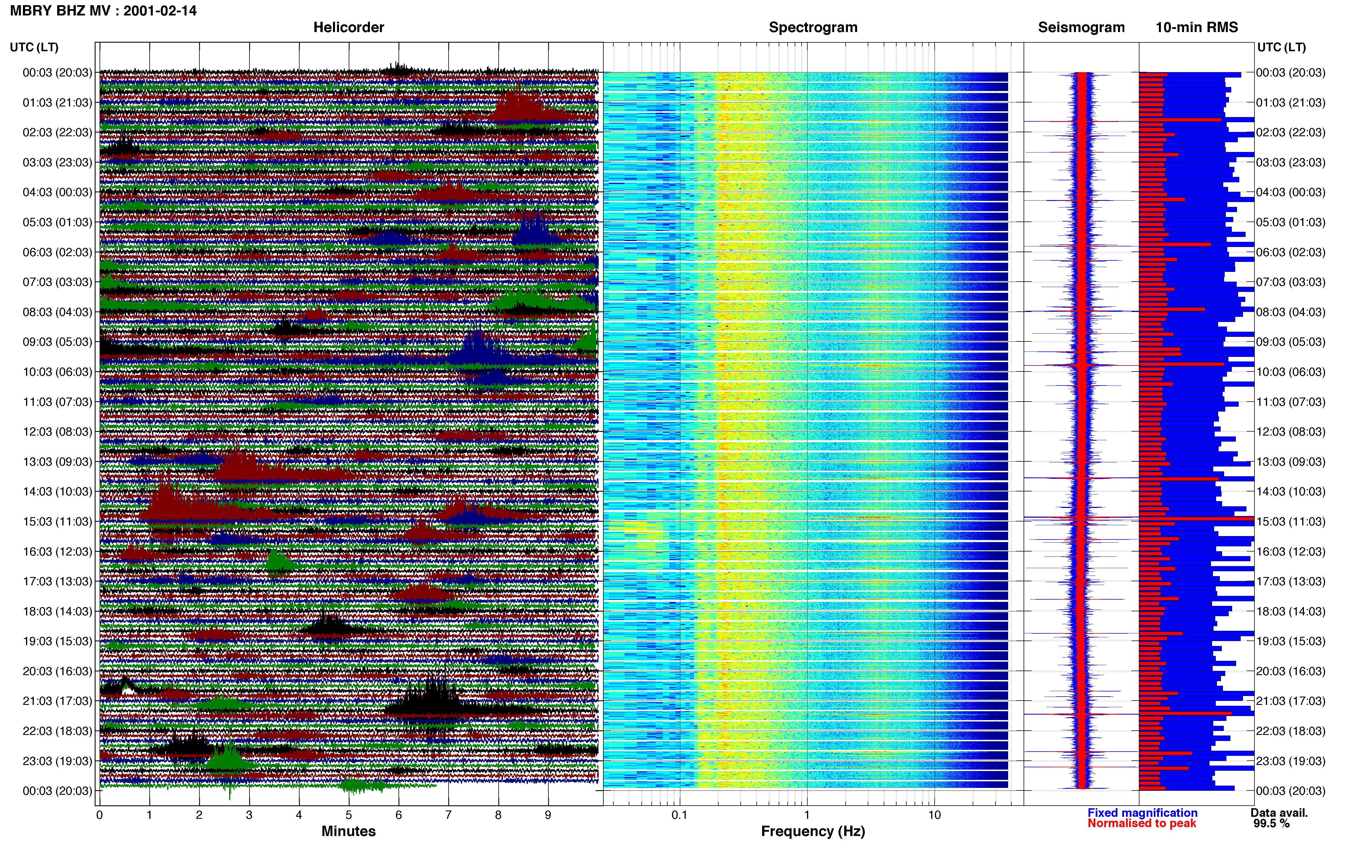Click minute tick label '9' on helicorder axis
The width and height of the screenshot is (1356, 848).
[548, 815]
